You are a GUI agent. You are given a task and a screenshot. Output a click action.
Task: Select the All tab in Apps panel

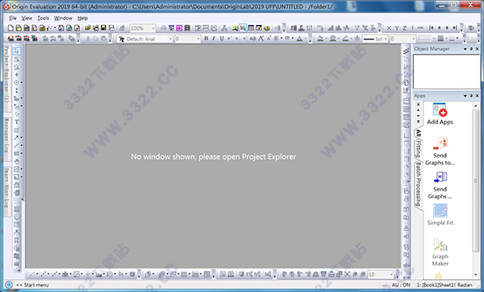click(x=418, y=133)
